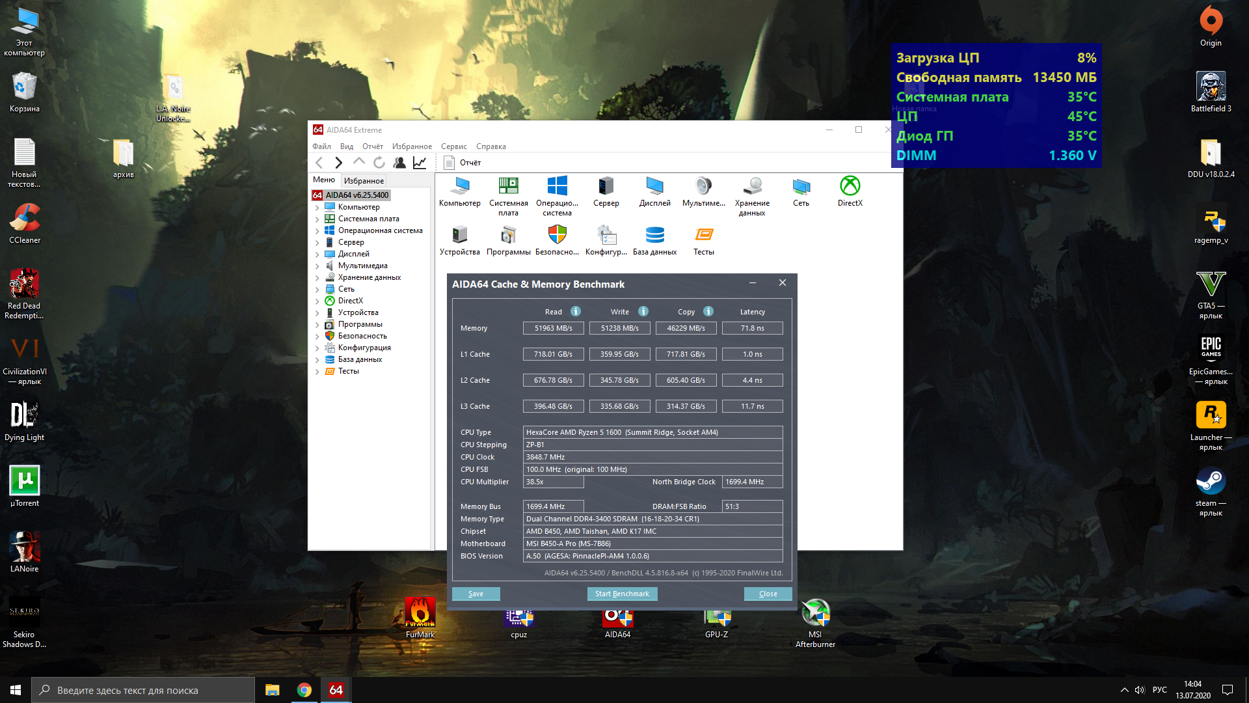The height and width of the screenshot is (703, 1249).
Task: Open the DirectX category icon
Action: [850, 192]
